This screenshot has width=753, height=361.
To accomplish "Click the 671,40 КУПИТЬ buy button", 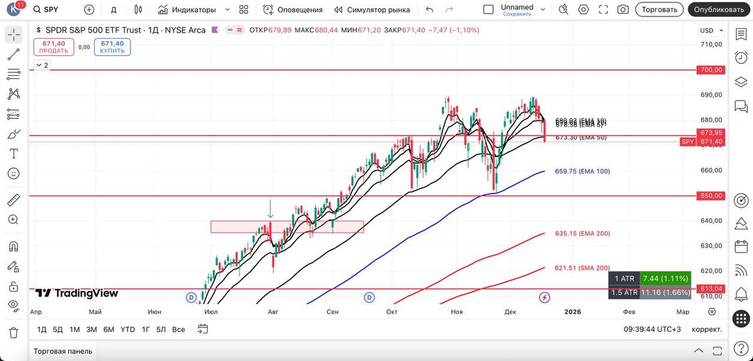I will [112, 47].
